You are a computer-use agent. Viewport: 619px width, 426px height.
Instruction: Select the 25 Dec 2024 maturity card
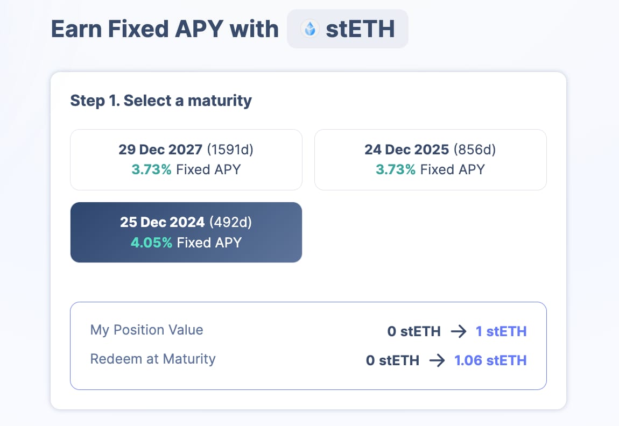click(186, 232)
